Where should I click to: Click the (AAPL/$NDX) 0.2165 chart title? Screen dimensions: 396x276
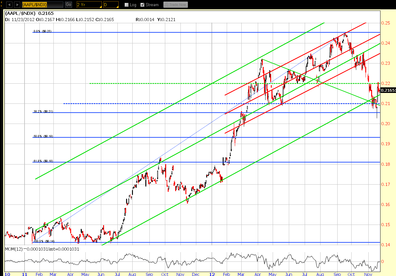click(x=29, y=14)
